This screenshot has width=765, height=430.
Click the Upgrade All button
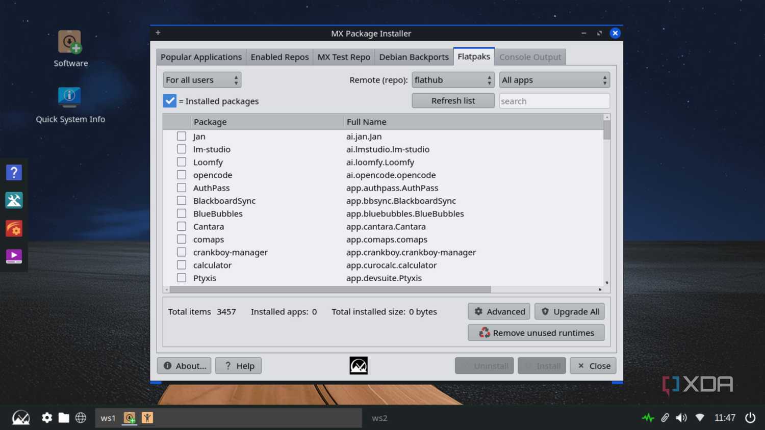(569, 311)
